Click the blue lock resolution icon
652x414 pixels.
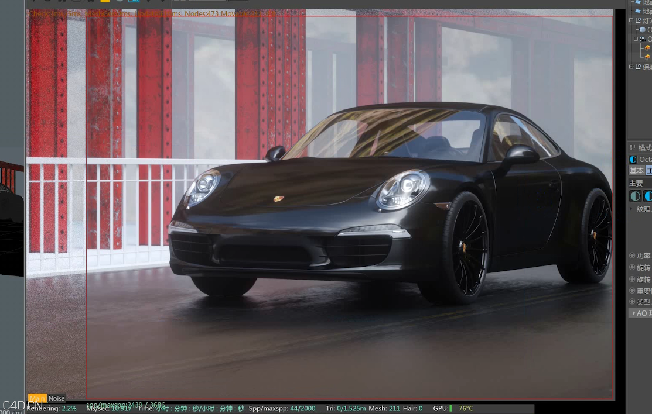tap(134, 2)
